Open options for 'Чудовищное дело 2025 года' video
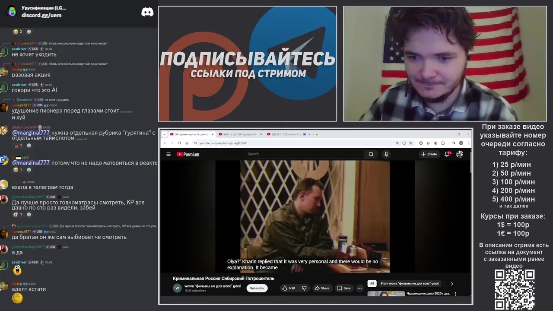Screen dimensions: 553x311 coord(455,294)
